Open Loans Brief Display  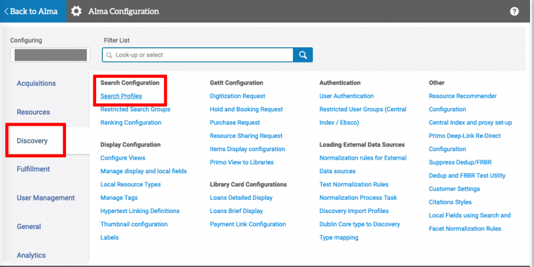236,210
